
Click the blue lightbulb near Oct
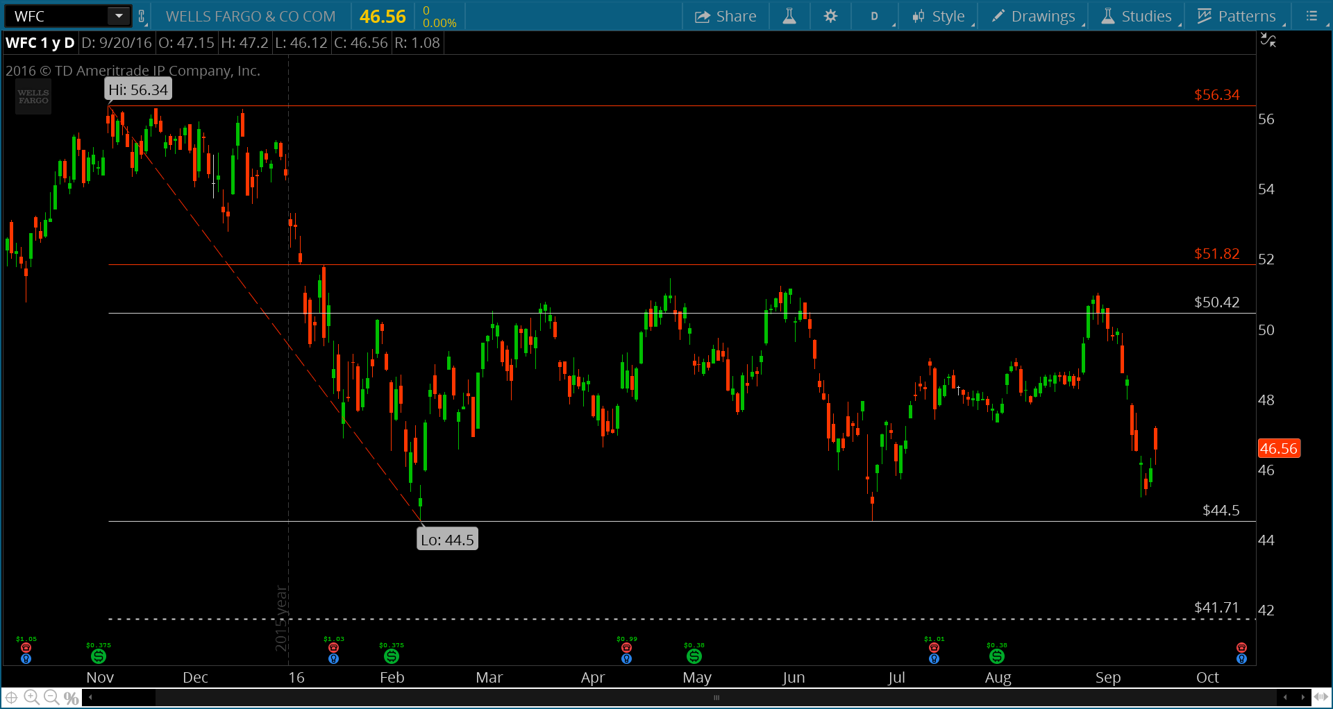tap(1241, 658)
